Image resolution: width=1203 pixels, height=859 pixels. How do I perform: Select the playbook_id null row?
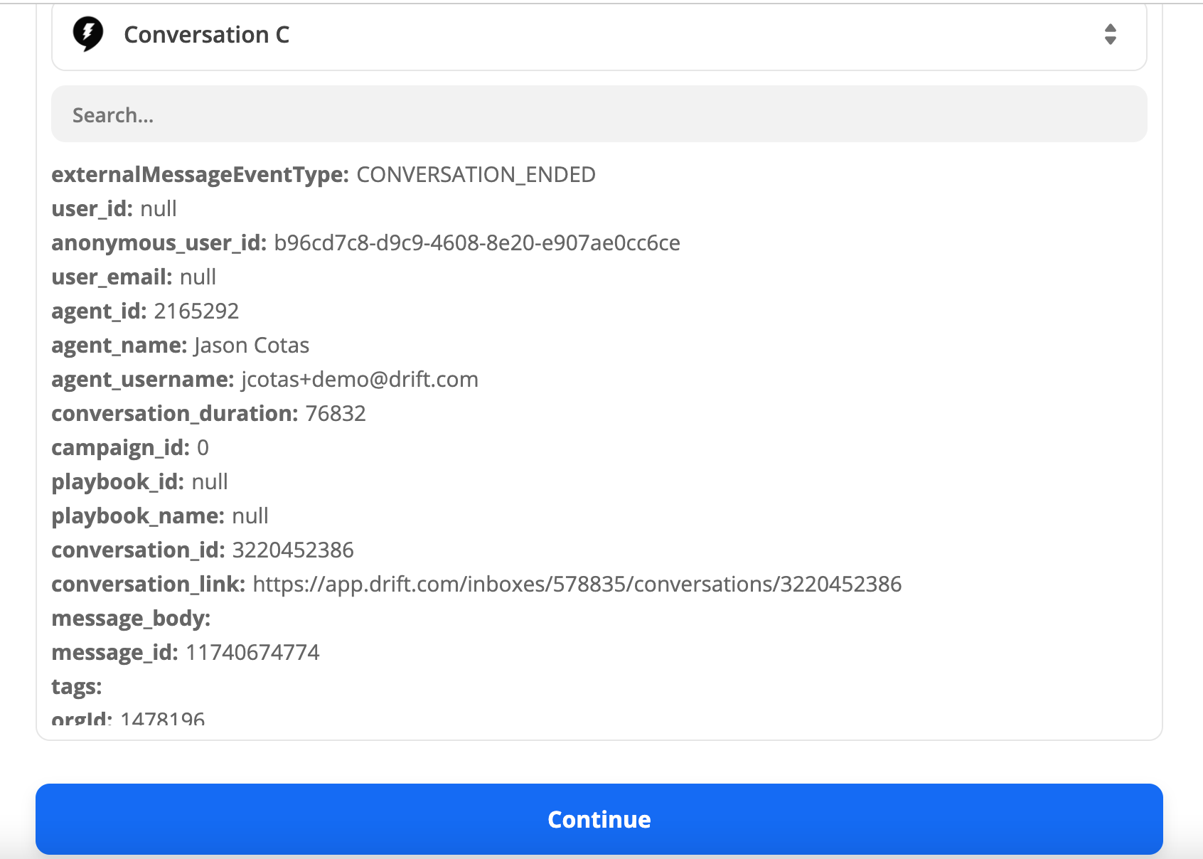coord(140,482)
